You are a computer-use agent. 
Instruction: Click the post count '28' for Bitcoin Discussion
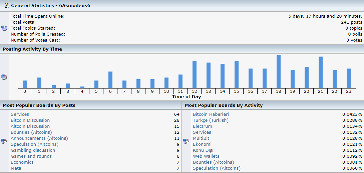[x=176, y=120]
